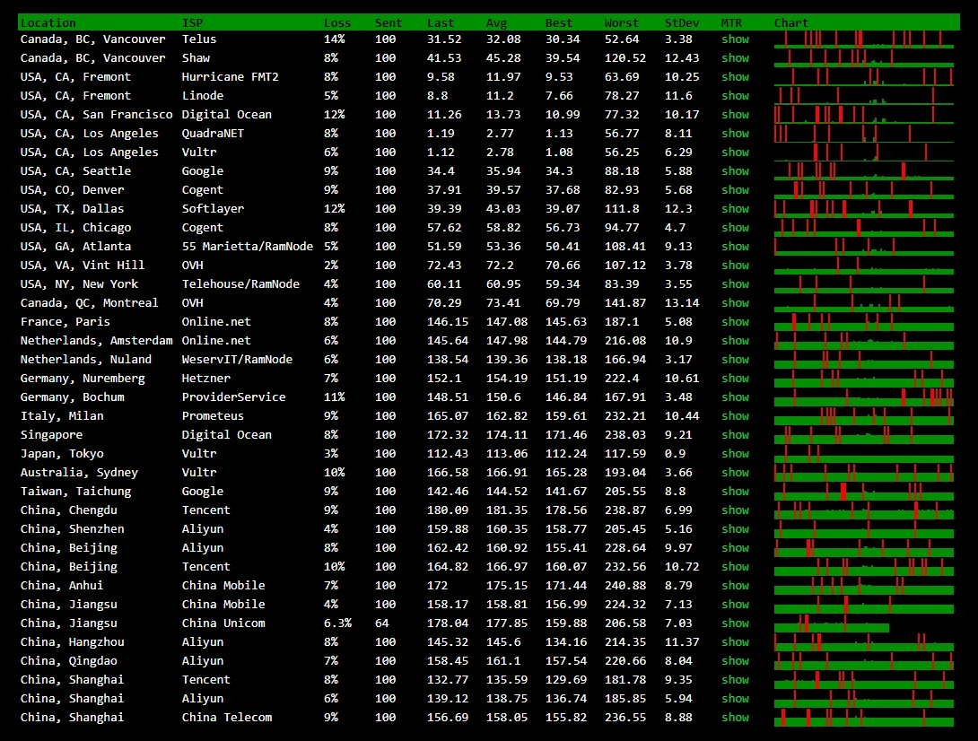Screen dimensions: 978x741
Task: Click 'show' MTR link for Vancouver Telus row
Action: click(735, 39)
